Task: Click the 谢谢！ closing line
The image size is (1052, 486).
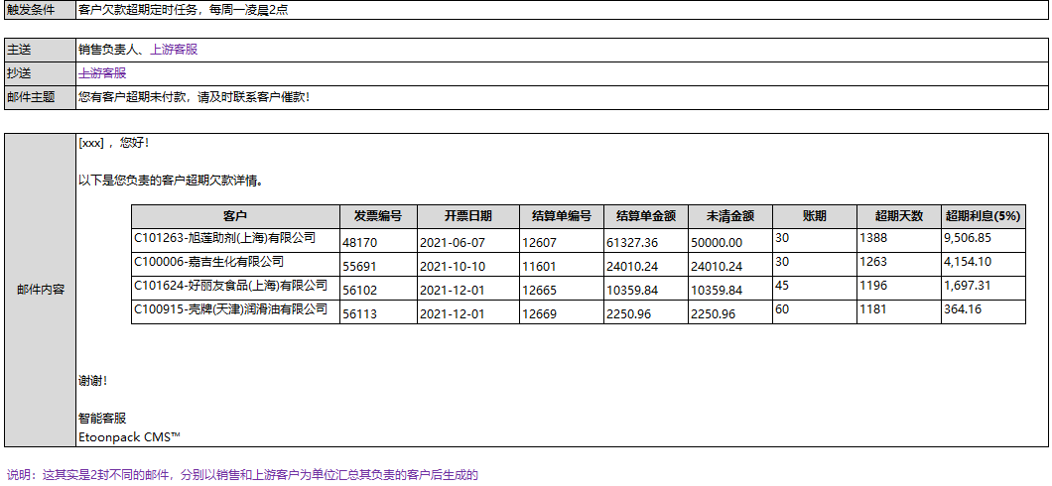Action: pyautogui.click(x=93, y=381)
